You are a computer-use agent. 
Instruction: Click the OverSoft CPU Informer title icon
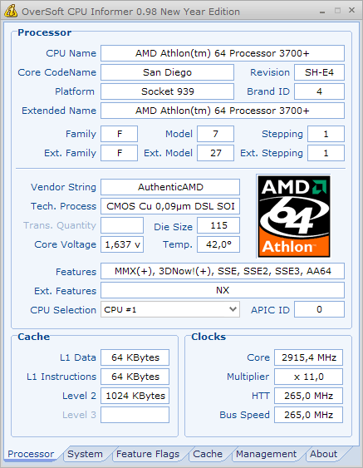(x=11, y=11)
